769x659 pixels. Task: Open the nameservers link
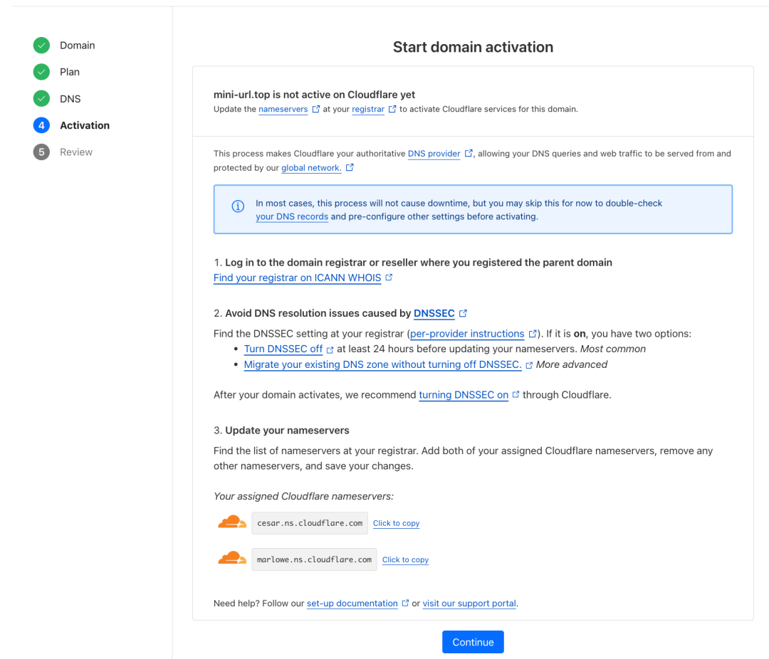coord(283,109)
